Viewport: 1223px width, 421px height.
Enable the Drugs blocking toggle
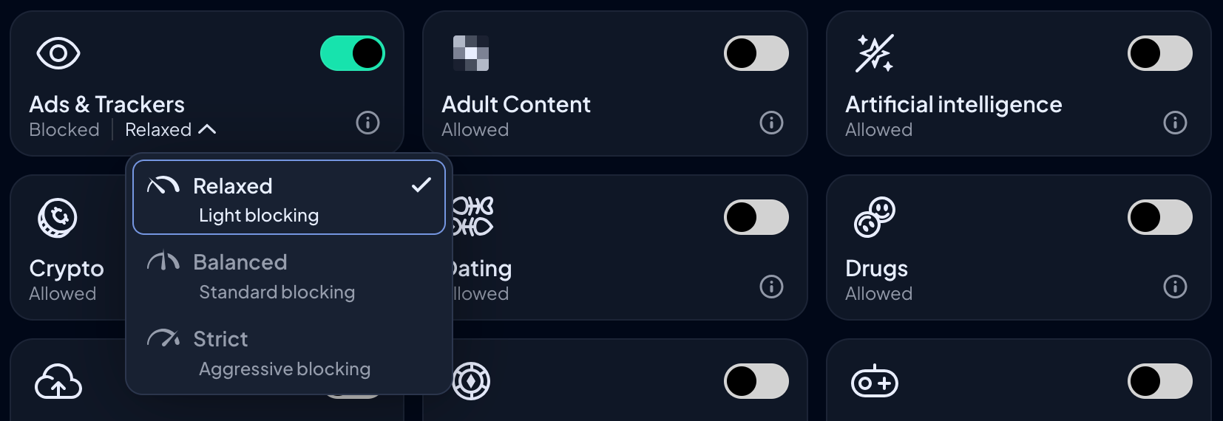(1160, 217)
